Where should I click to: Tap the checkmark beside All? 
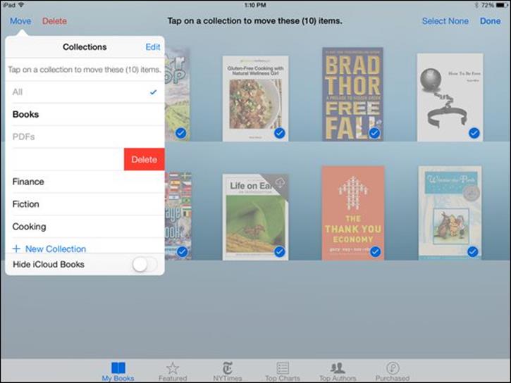tap(153, 92)
